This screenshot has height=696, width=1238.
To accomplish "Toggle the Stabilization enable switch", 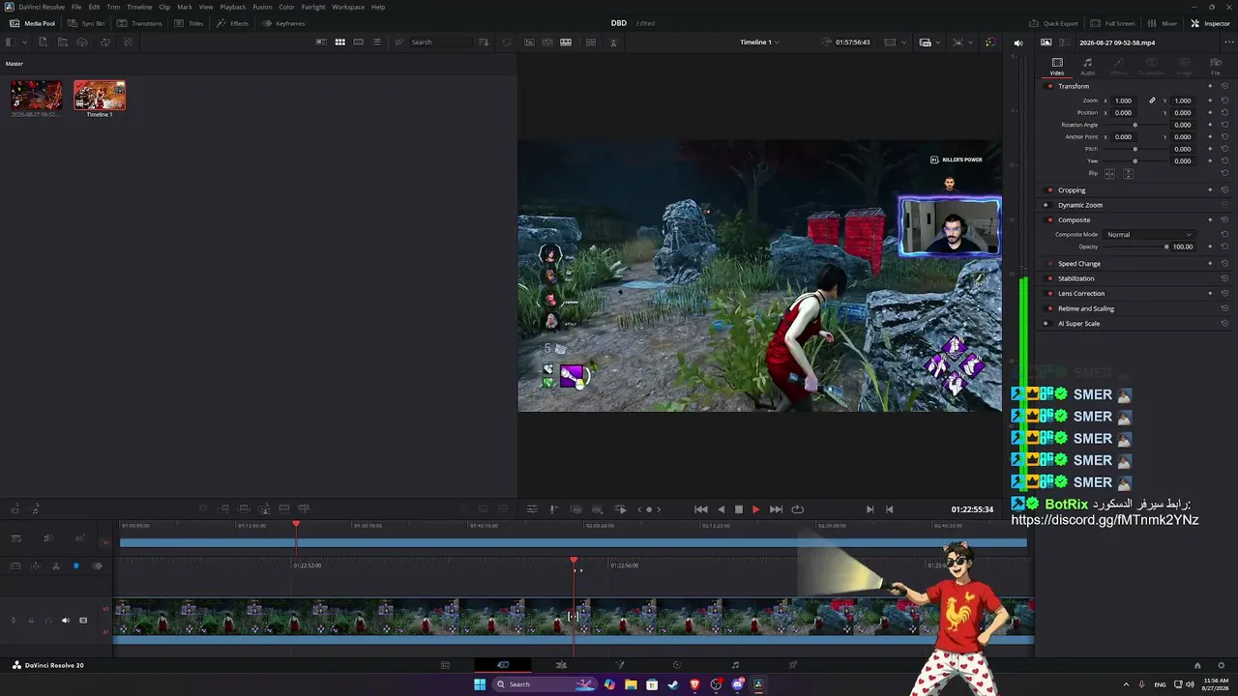I will tap(1049, 278).
